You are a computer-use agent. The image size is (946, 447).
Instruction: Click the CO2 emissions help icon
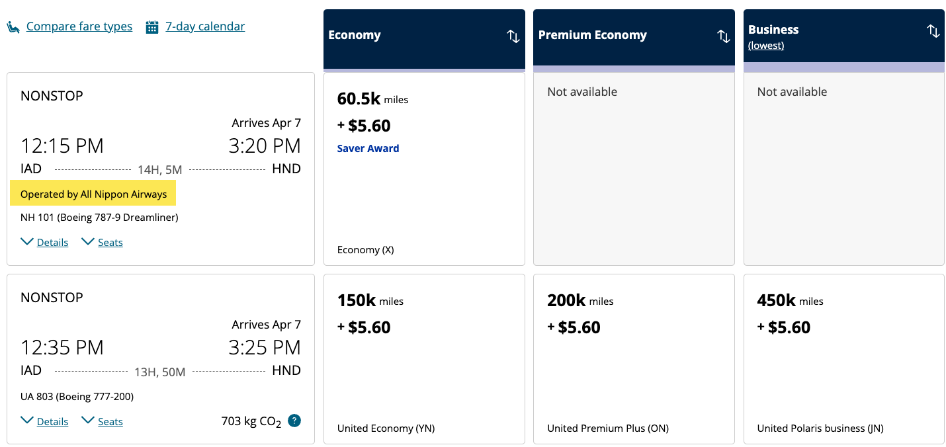tap(294, 421)
